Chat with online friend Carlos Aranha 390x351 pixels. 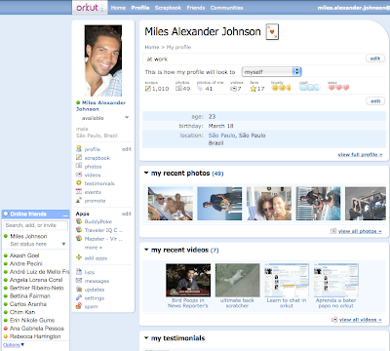28,304
